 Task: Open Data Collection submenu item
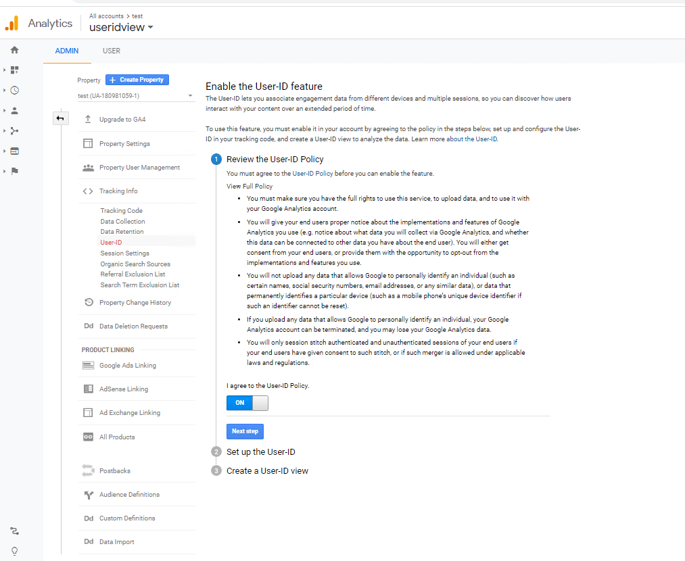click(123, 221)
